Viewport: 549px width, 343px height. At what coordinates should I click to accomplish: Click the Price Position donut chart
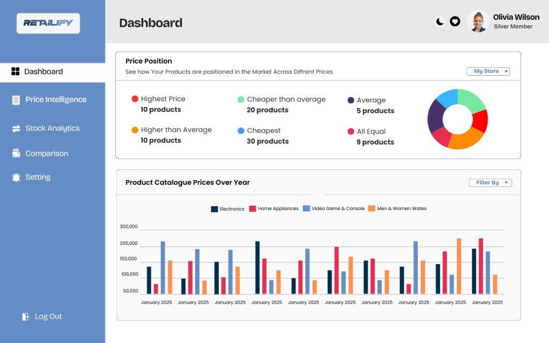[457, 120]
